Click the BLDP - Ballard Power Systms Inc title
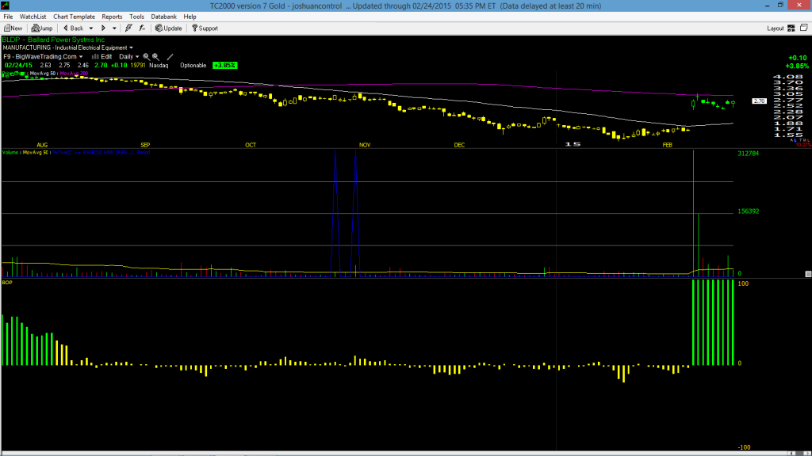812x456 pixels. point(53,40)
